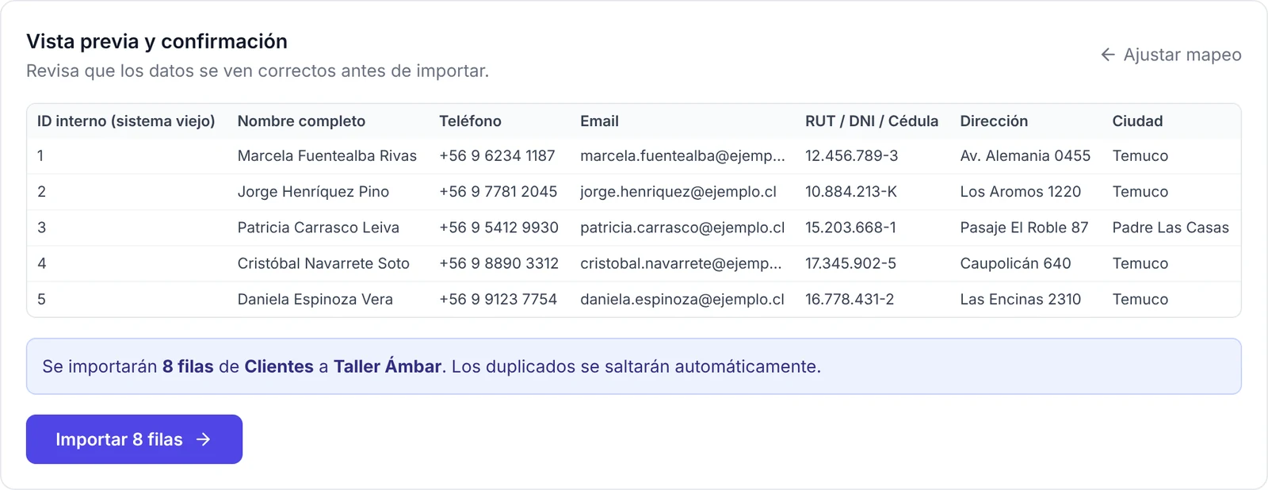Click ID 5 in Daniela's row
This screenshot has height=490, width=1268.
click(x=41, y=299)
